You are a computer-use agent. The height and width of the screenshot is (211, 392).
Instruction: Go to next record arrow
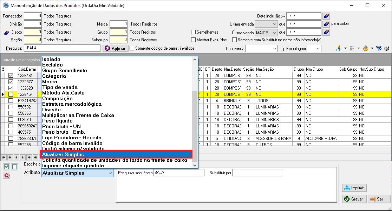(23, 157)
